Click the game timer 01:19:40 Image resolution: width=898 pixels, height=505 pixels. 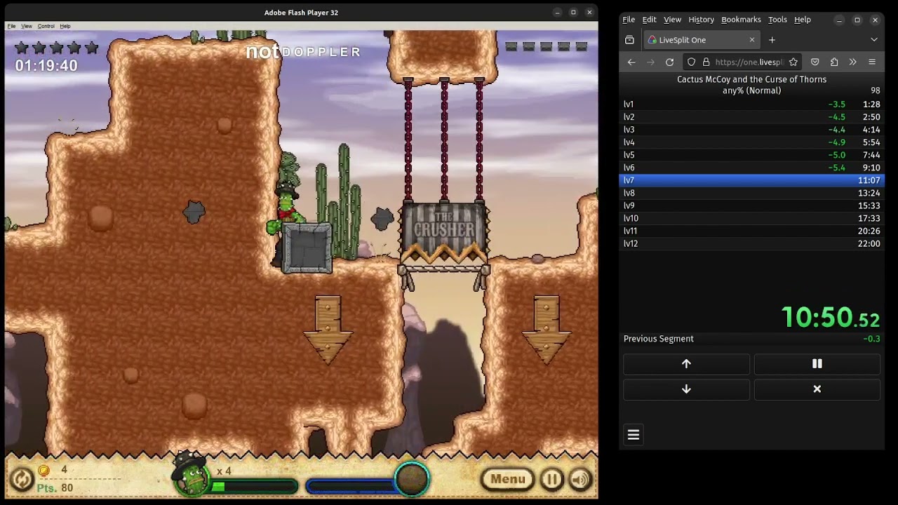46,65
